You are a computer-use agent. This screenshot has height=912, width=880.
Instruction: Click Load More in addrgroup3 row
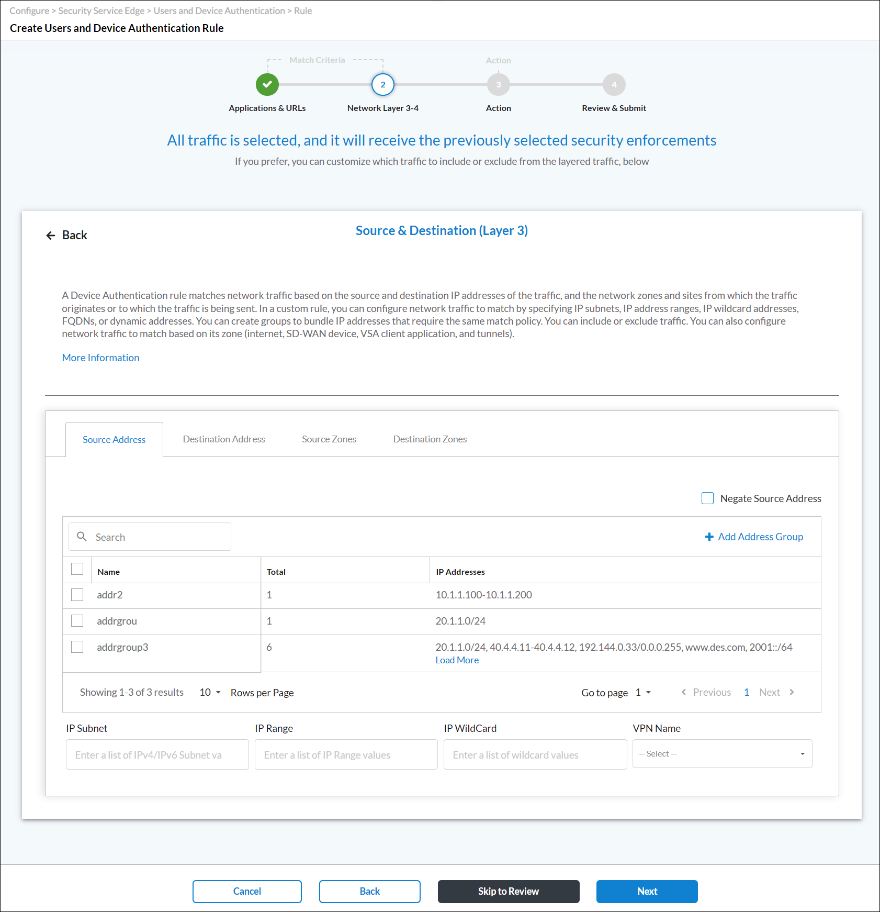coord(457,660)
